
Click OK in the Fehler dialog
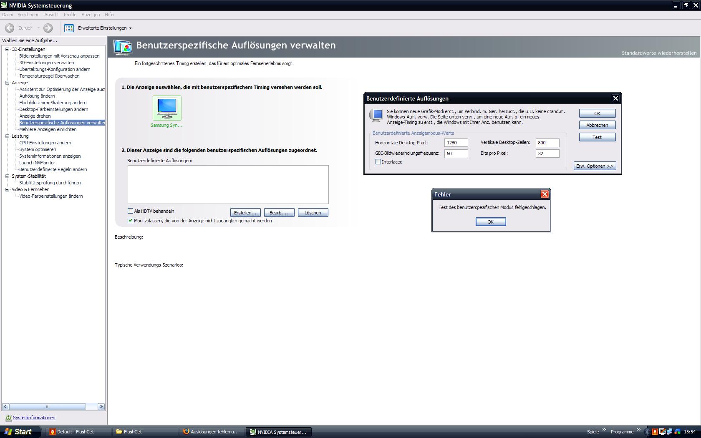(491, 222)
